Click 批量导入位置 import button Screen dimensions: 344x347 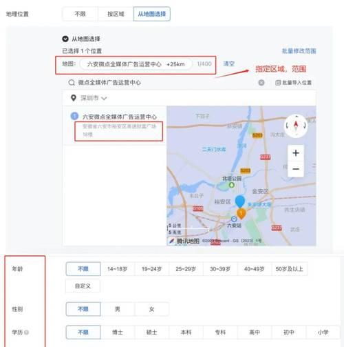[293, 83]
